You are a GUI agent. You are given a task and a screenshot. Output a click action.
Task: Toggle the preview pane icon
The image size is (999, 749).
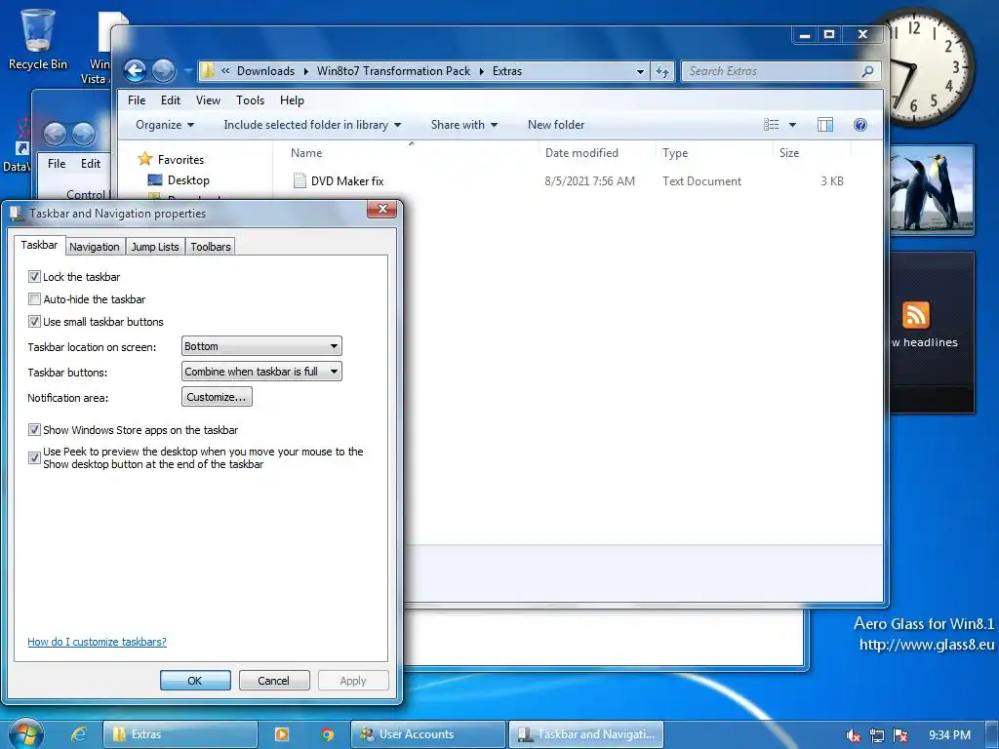pyautogui.click(x=825, y=125)
